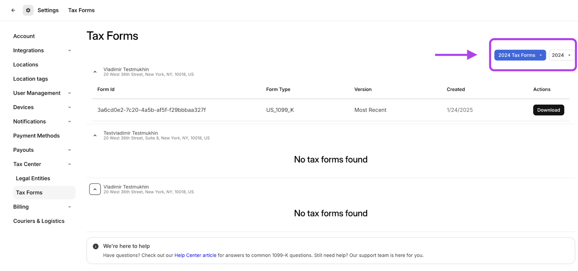Image resolution: width=578 pixels, height=271 pixels.
Task: Expand the Billing sidebar chevron
Action: pos(70,207)
